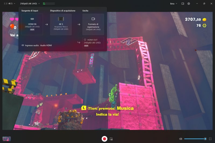Expand the Beta dropdown menu
The image size is (215, 143).
point(174,4)
